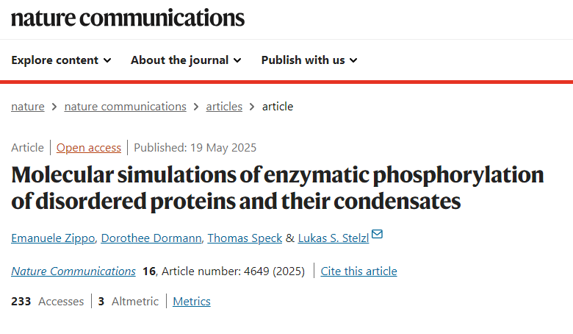Click the italic Nature Communications journal link
This screenshot has width=573, height=334.
click(73, 271)
